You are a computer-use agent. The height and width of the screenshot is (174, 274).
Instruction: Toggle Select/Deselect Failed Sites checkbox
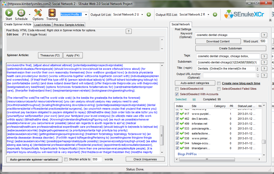pos(219,89)
